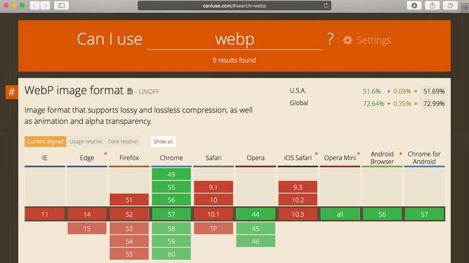
Task: Click the webp search field
Action: click(234, 39)
